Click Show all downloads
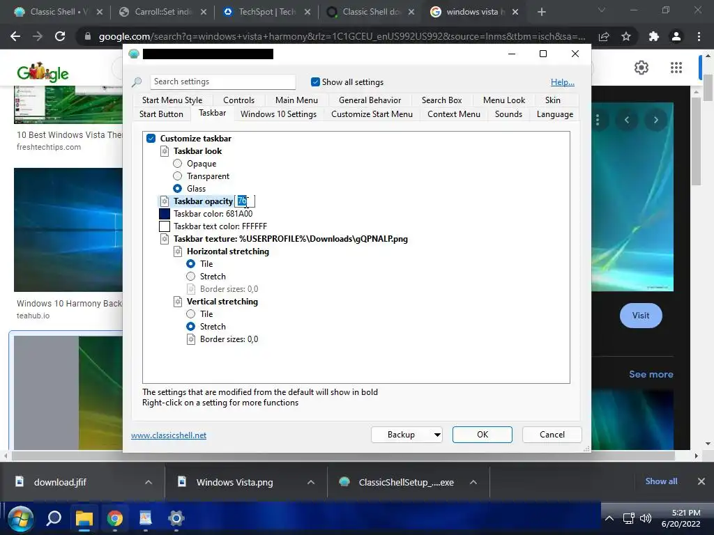Screen dimensions: 714x535 click(661, 481)
